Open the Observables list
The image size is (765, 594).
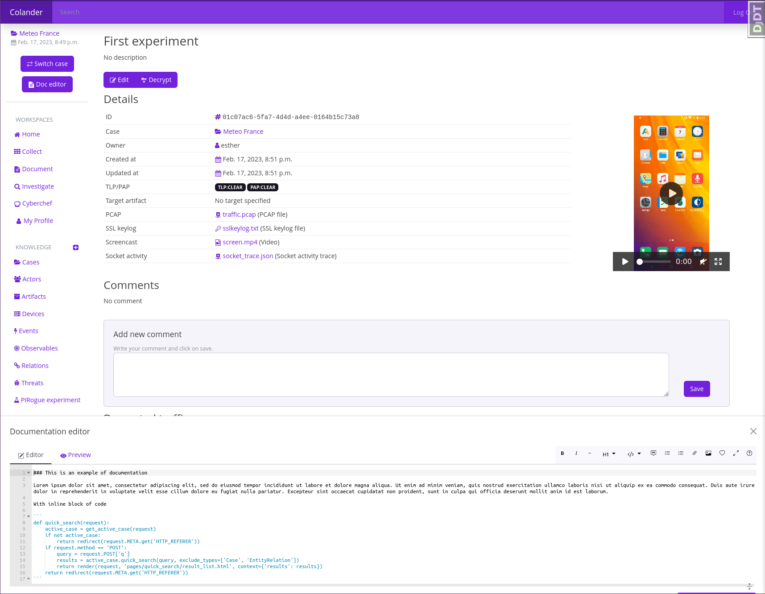(x=36, y=348)
